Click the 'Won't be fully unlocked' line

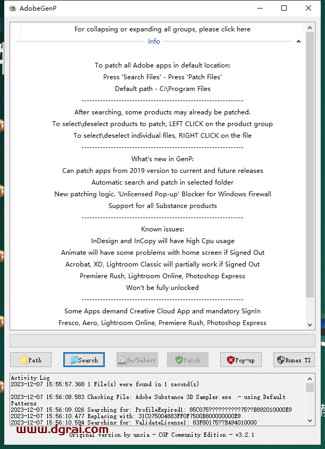click(162, 287)
